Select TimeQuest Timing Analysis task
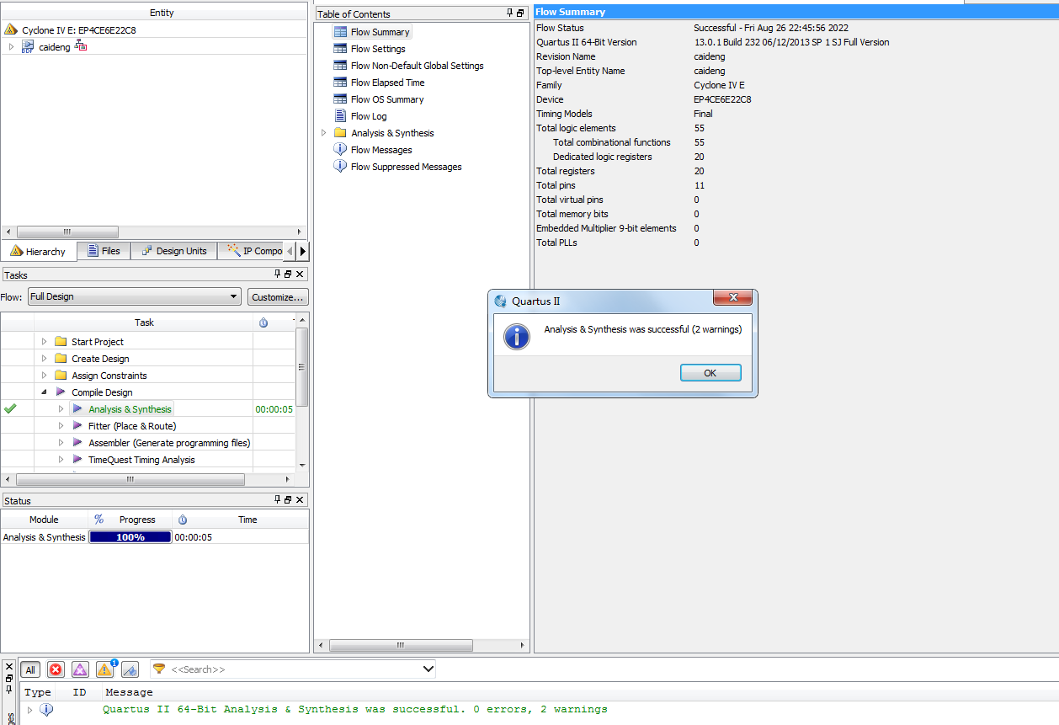The height and width of the screenshot is (725, 1059). click(141, 460)
